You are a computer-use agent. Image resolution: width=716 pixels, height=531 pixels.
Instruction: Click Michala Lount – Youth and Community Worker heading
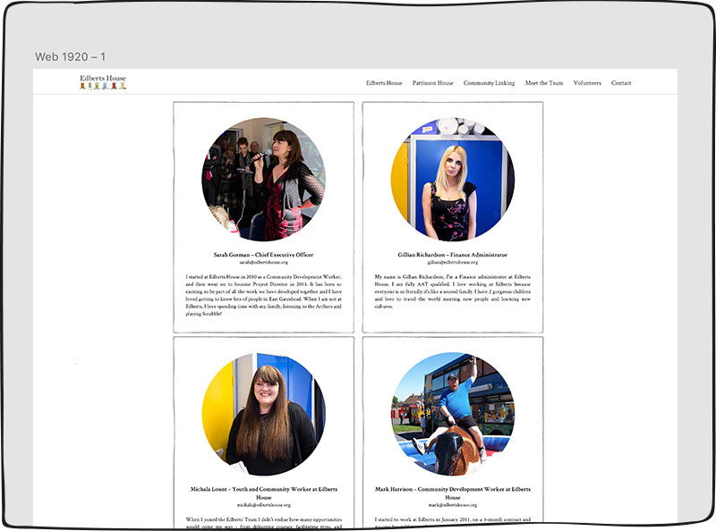click(x=263, y=493)
